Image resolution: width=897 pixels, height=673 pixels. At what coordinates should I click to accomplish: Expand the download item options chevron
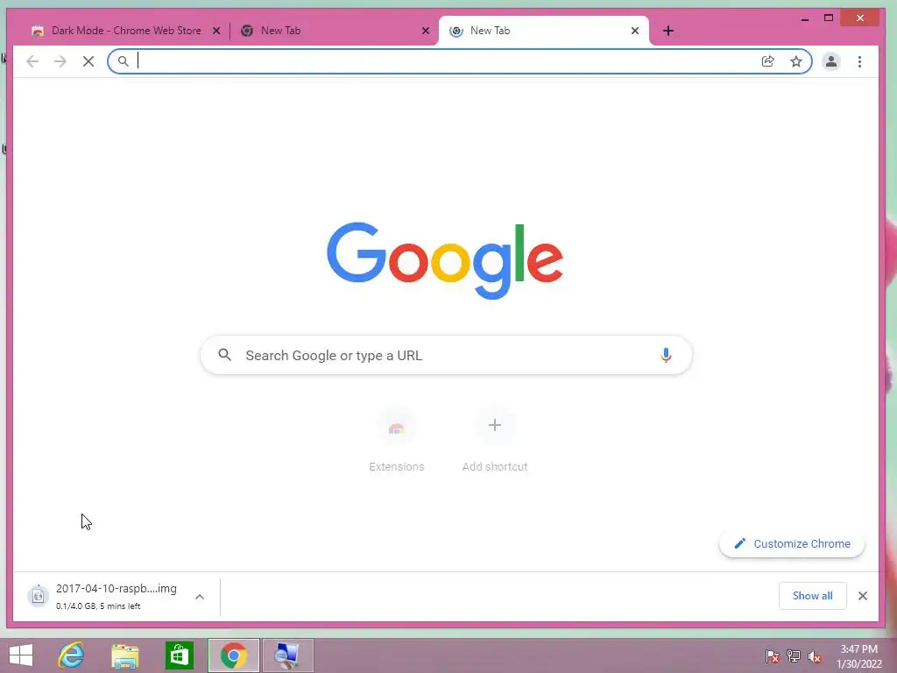pos(200,596)
